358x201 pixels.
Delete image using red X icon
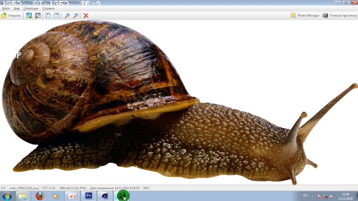86,16
